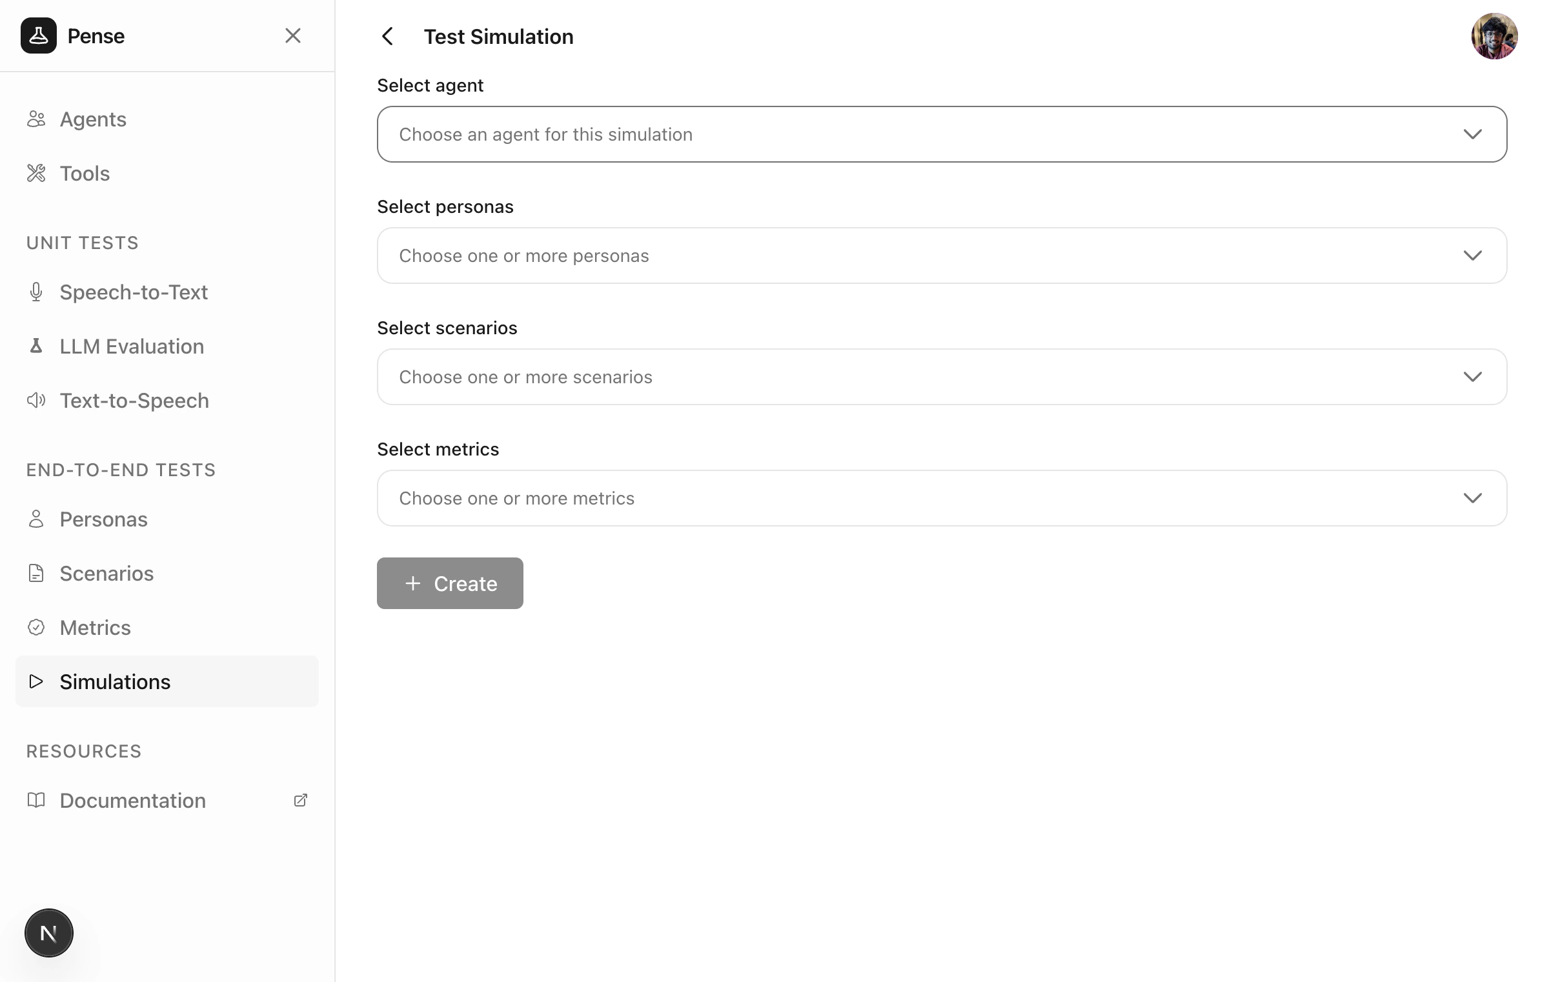
Task: Open the Select agent dropdown
Action: pyautogui.click(x=941, y=134)
